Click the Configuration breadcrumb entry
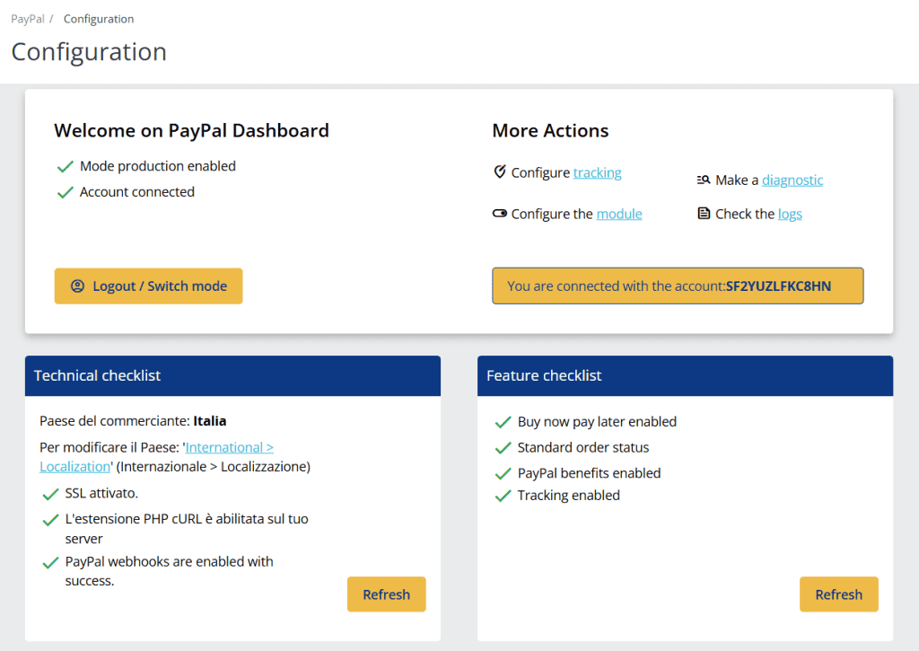The width and height of the screenshot is (919, 651). [98, 18]
